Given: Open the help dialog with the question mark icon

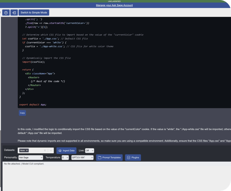Looking at the screenshot, I should coord(5,12).
